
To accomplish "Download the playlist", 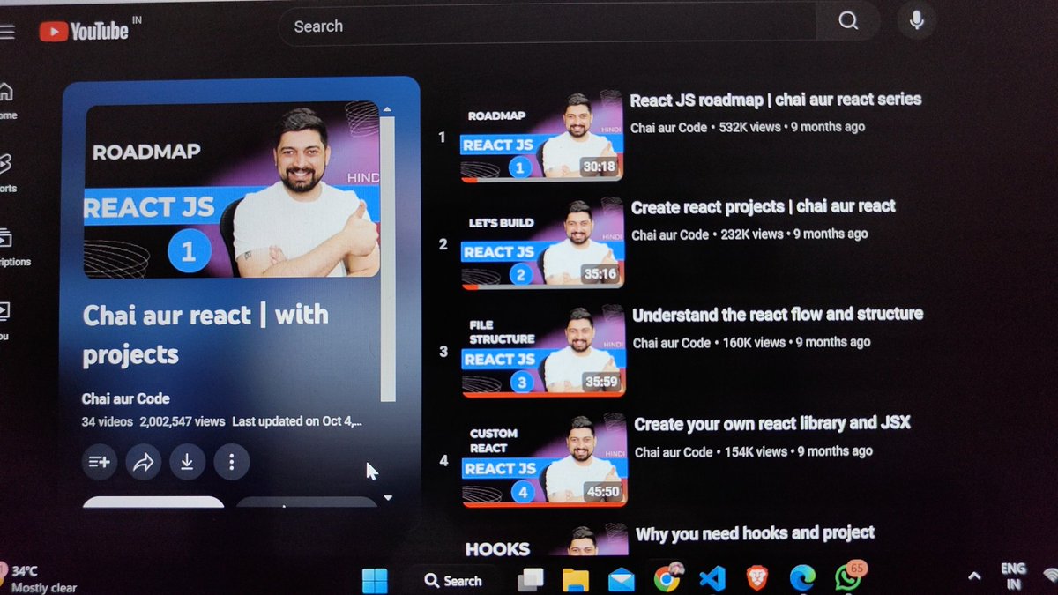I will [x=187, y=462].
